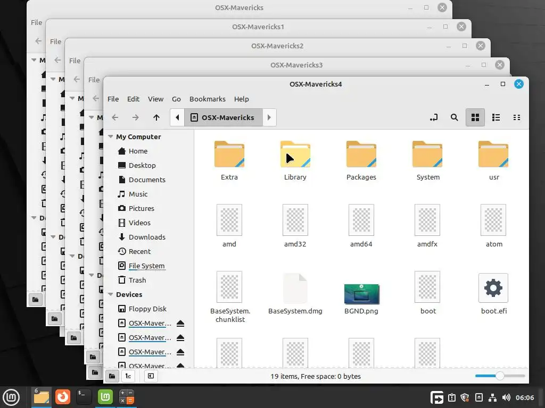Show tree view in the sidebar
This screenshot has height=408, width=545.
tap(128, 376)
